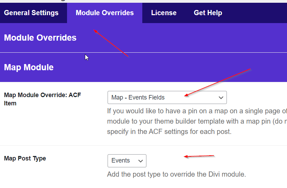
Task: Click the Map Module Override: ACF Item label
Action: pyautogui.click(x=42, y=99)
